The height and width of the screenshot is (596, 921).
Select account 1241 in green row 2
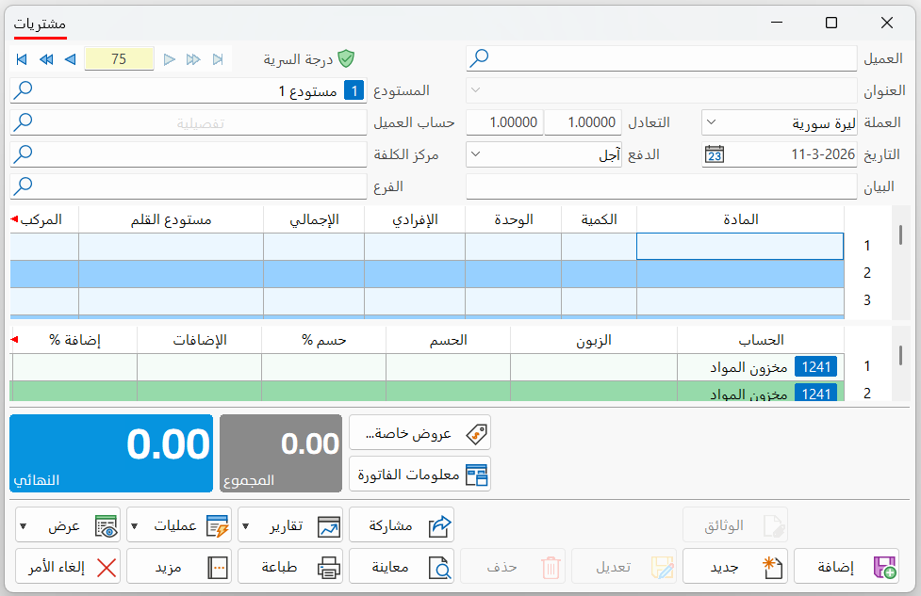tap(761, 392)
